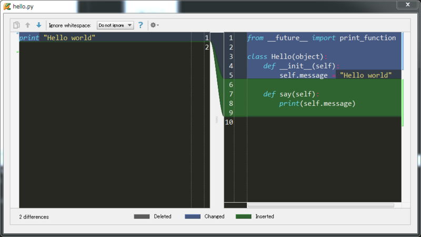Click print "Hello world" in left pane
This screenshot has height=237, width=421.
[x=57, y=37]
